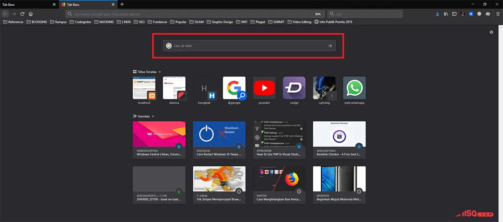Screen dimensions: 503x222
Task: Open the Codeigniter bookmarks folder
Action: click(x=81, y=22)
